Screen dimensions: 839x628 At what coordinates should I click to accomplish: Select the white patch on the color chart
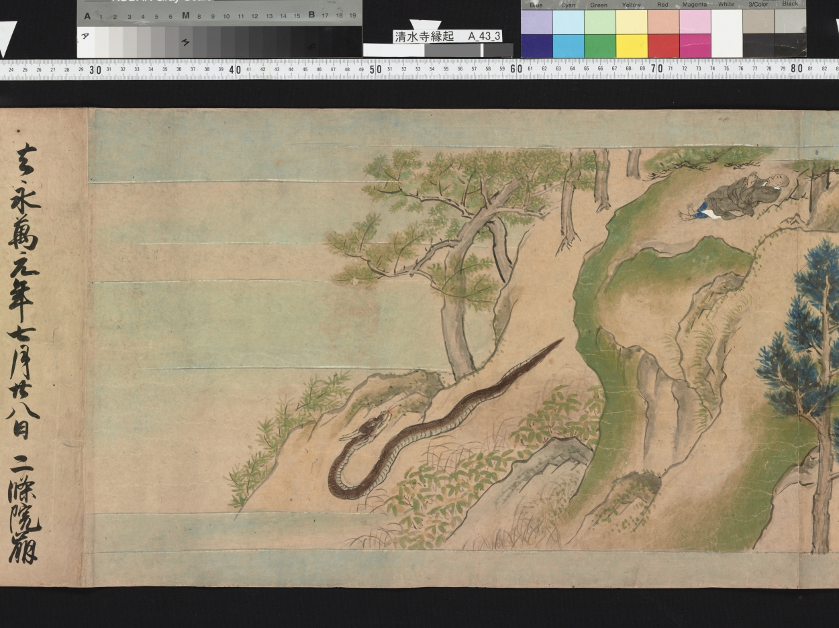point(726,34)
